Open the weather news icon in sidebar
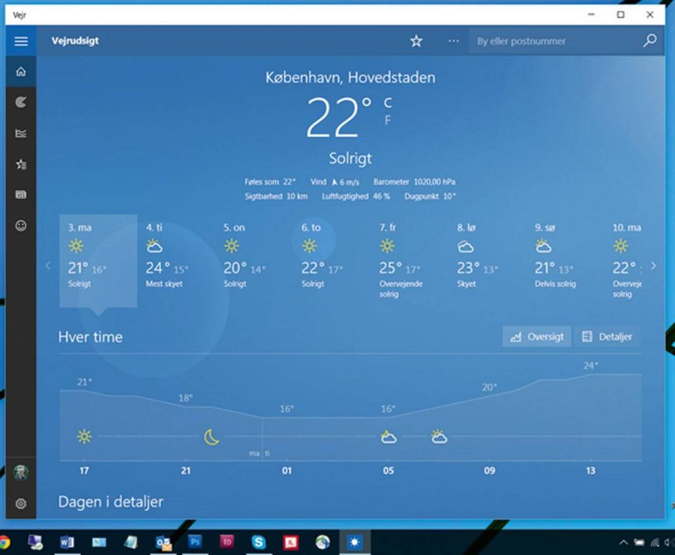Image resolution: width=675 pixels, height=555 pixels. (20, 195)
